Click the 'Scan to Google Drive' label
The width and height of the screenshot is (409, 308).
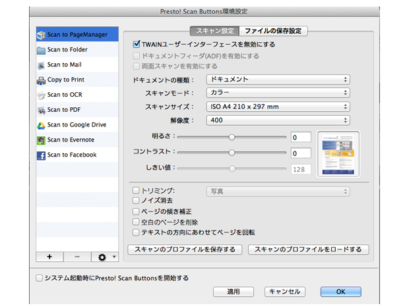(x=77, y=125)
